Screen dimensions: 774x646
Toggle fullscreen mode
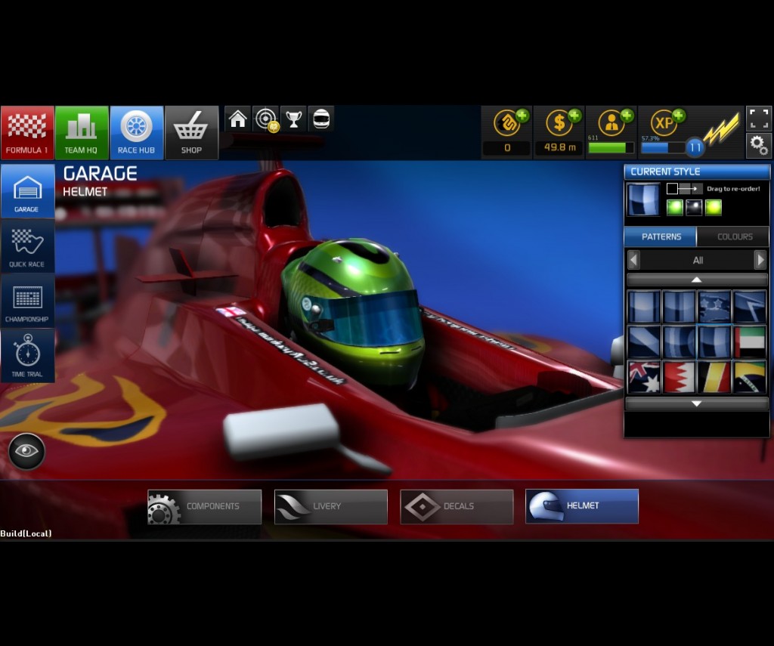(759, 118)
